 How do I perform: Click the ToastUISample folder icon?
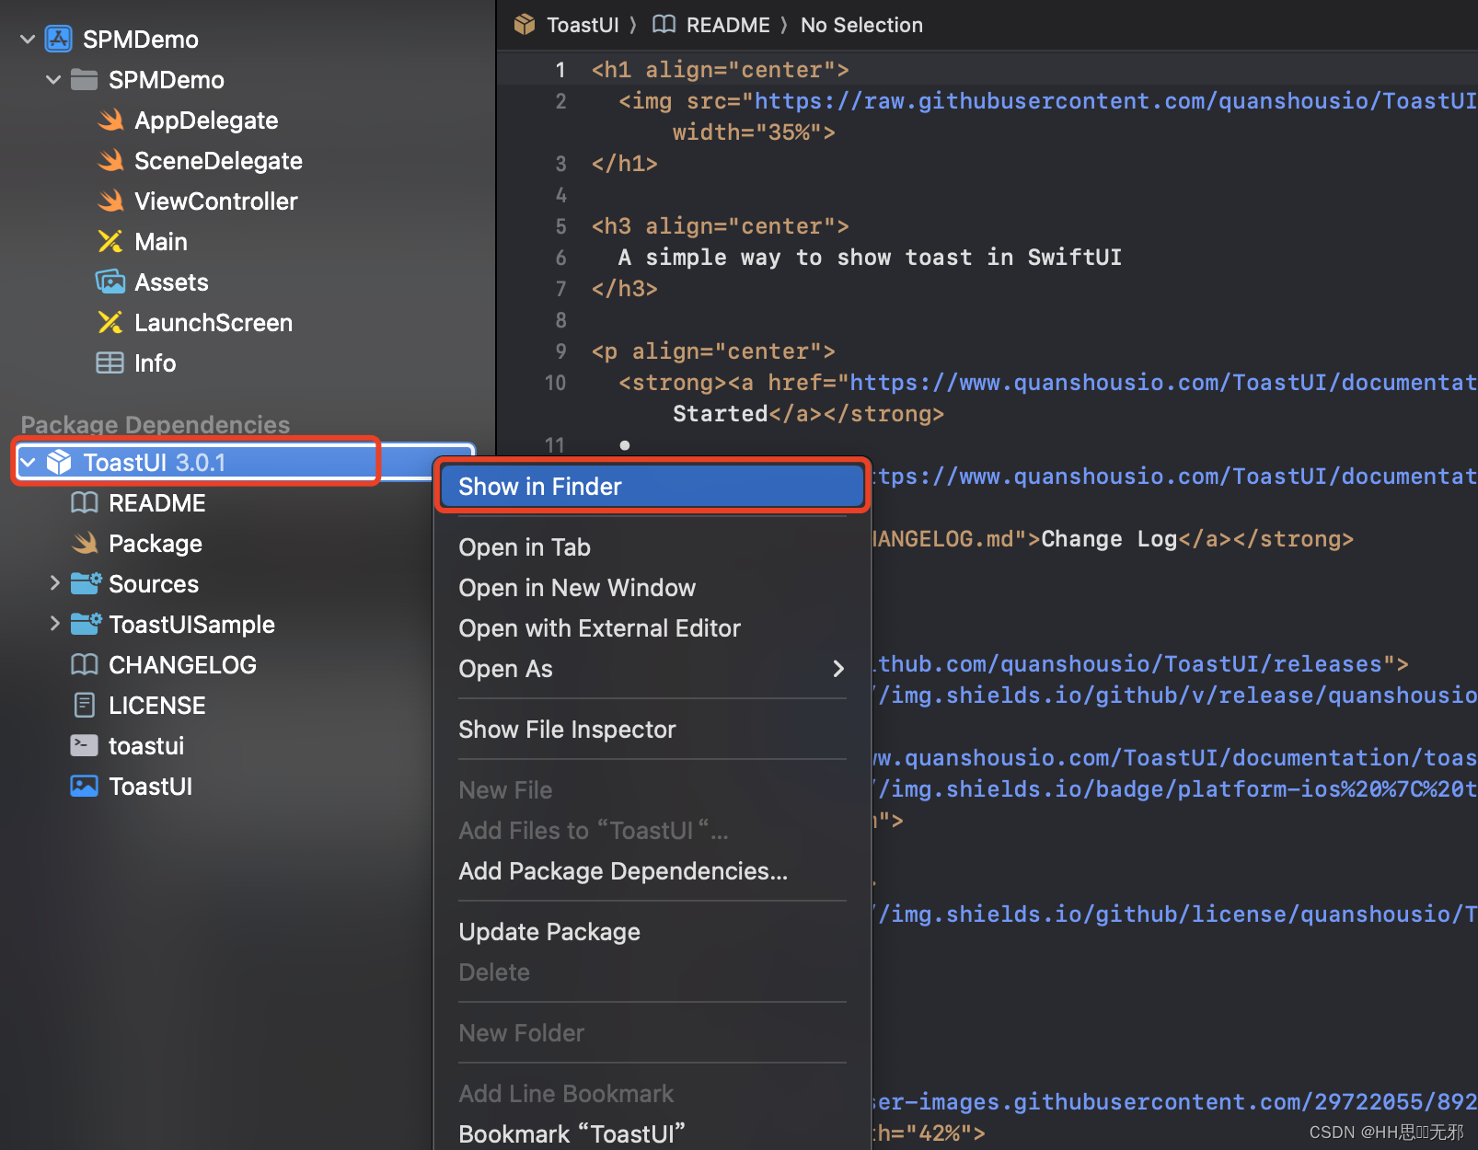(87, 624)
